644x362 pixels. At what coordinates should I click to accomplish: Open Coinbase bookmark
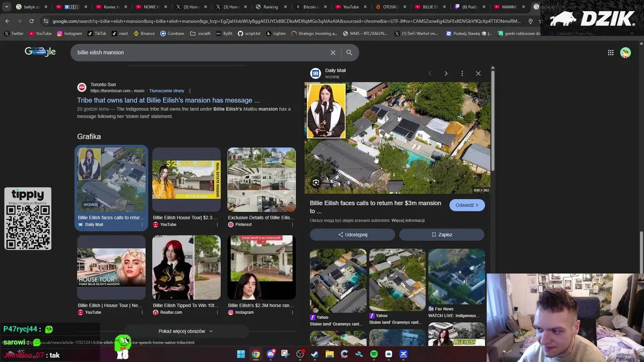(x=172, y=34)
